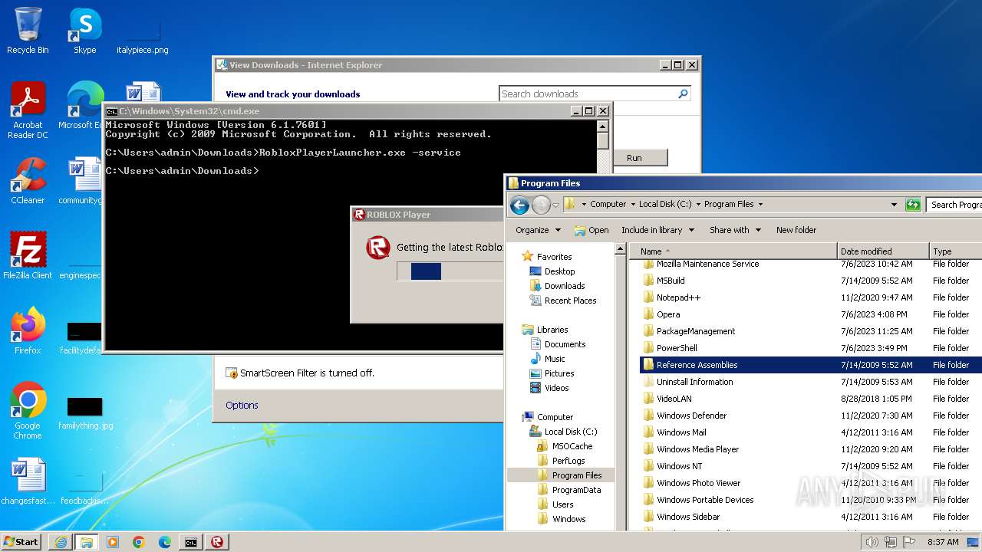Click Edge taskbar icon

[x=165, y=542]
